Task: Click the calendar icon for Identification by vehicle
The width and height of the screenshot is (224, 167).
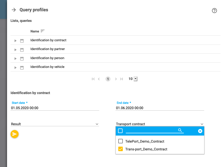Action: [22, 67]
